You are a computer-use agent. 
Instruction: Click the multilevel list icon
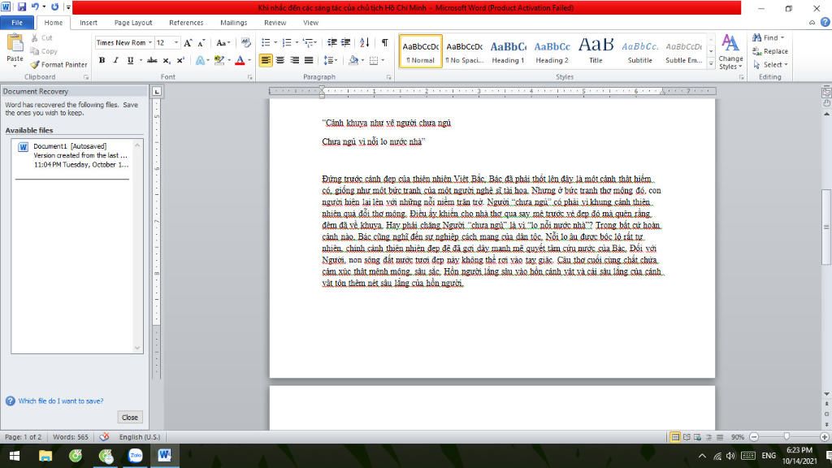point(308,42)
